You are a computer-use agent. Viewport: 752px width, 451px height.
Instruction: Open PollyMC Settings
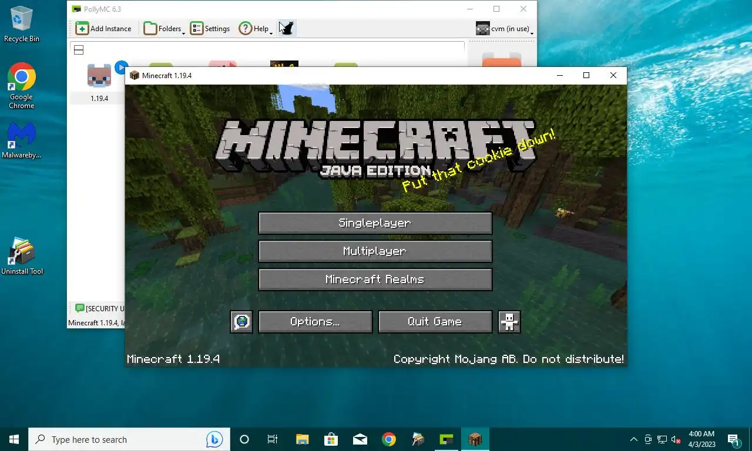click(210, 28)
